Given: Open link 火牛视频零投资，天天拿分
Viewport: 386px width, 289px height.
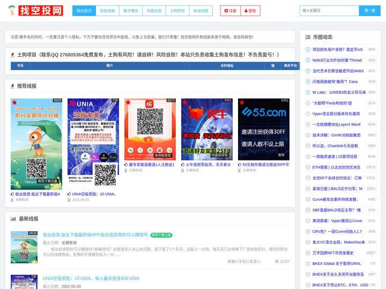Looking at the screenshot, I should pos(208,164).
